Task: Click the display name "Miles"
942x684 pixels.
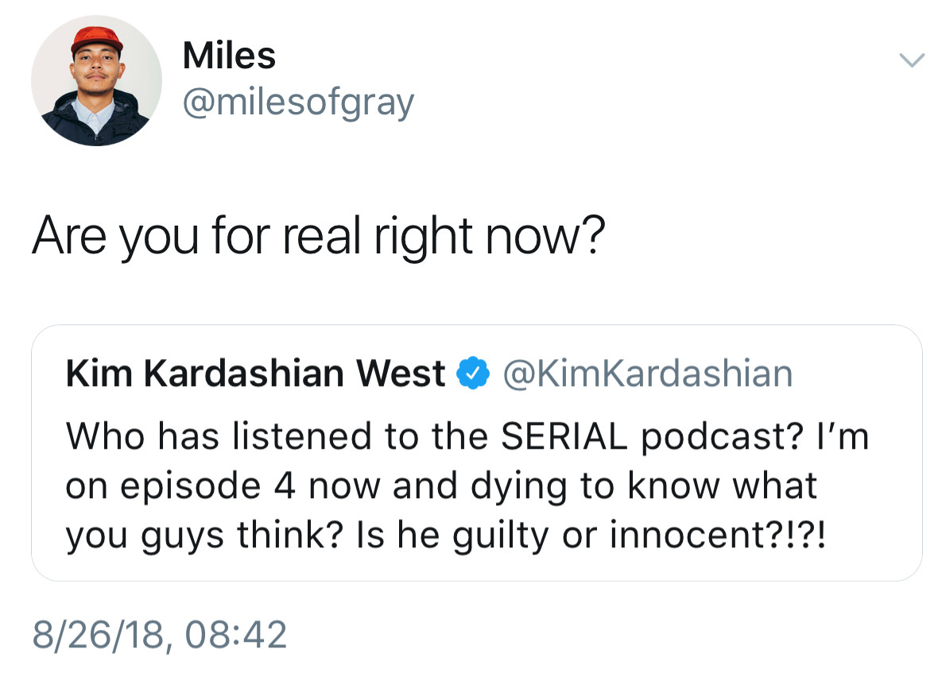Action: 229,56
